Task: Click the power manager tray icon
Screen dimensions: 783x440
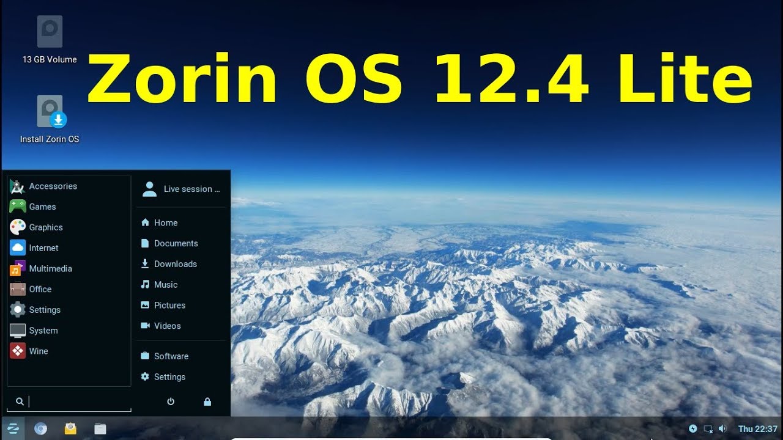Action: tap(693, 429)
